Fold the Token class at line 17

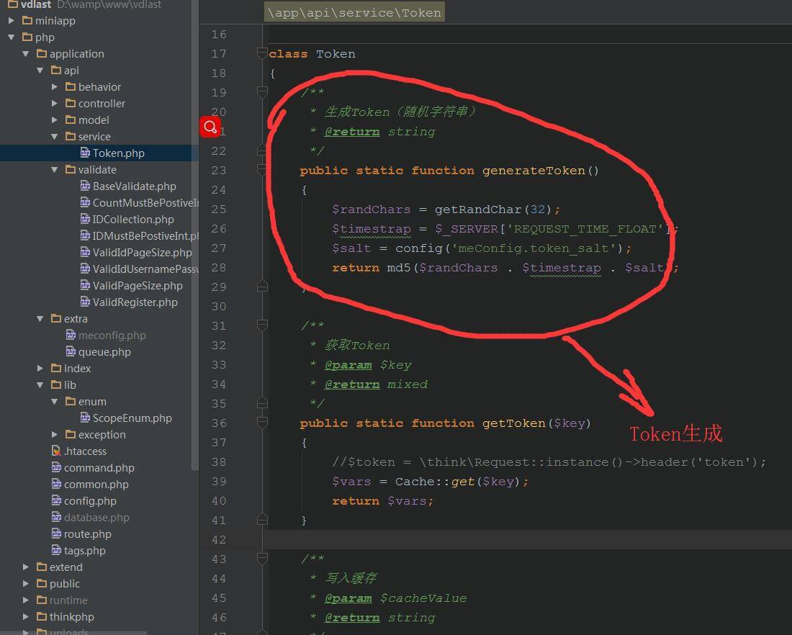pyautogui.click(x=262, y=54)
